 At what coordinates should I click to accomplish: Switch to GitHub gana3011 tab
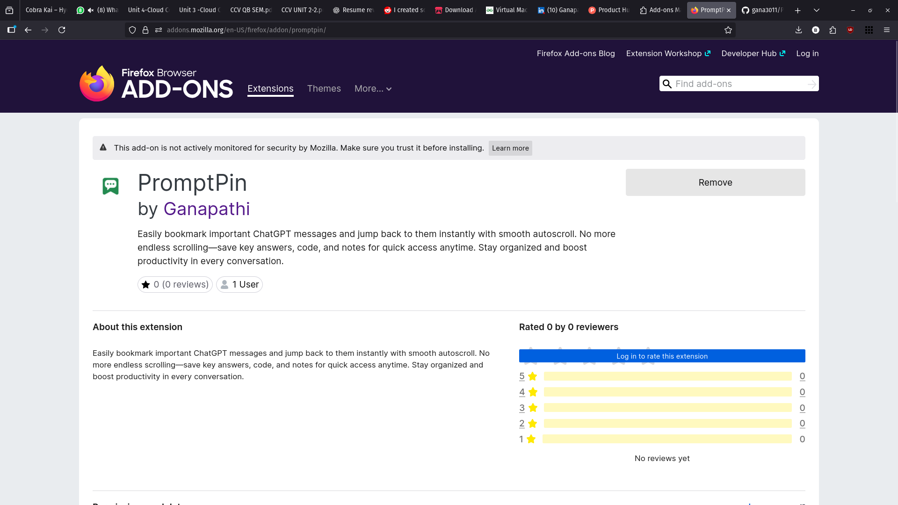coord(762,10)
